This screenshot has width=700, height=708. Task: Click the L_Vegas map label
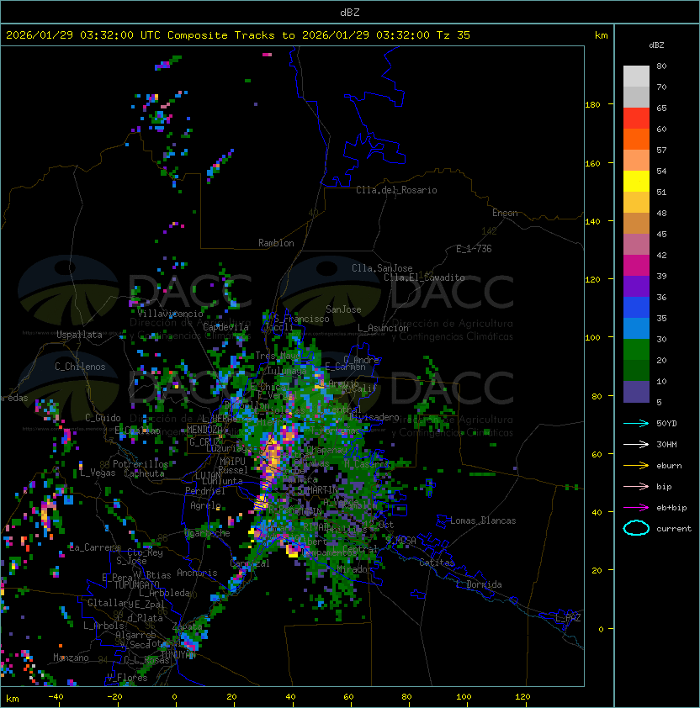pos(98,473)
